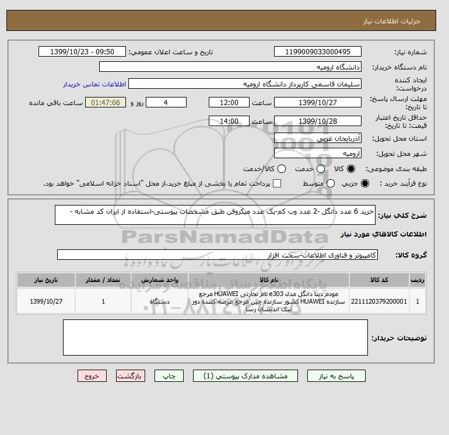The width and height of the screenshot is (449, 435).
Task: Click the توضیحات خریدار text area
Action: 215,337
